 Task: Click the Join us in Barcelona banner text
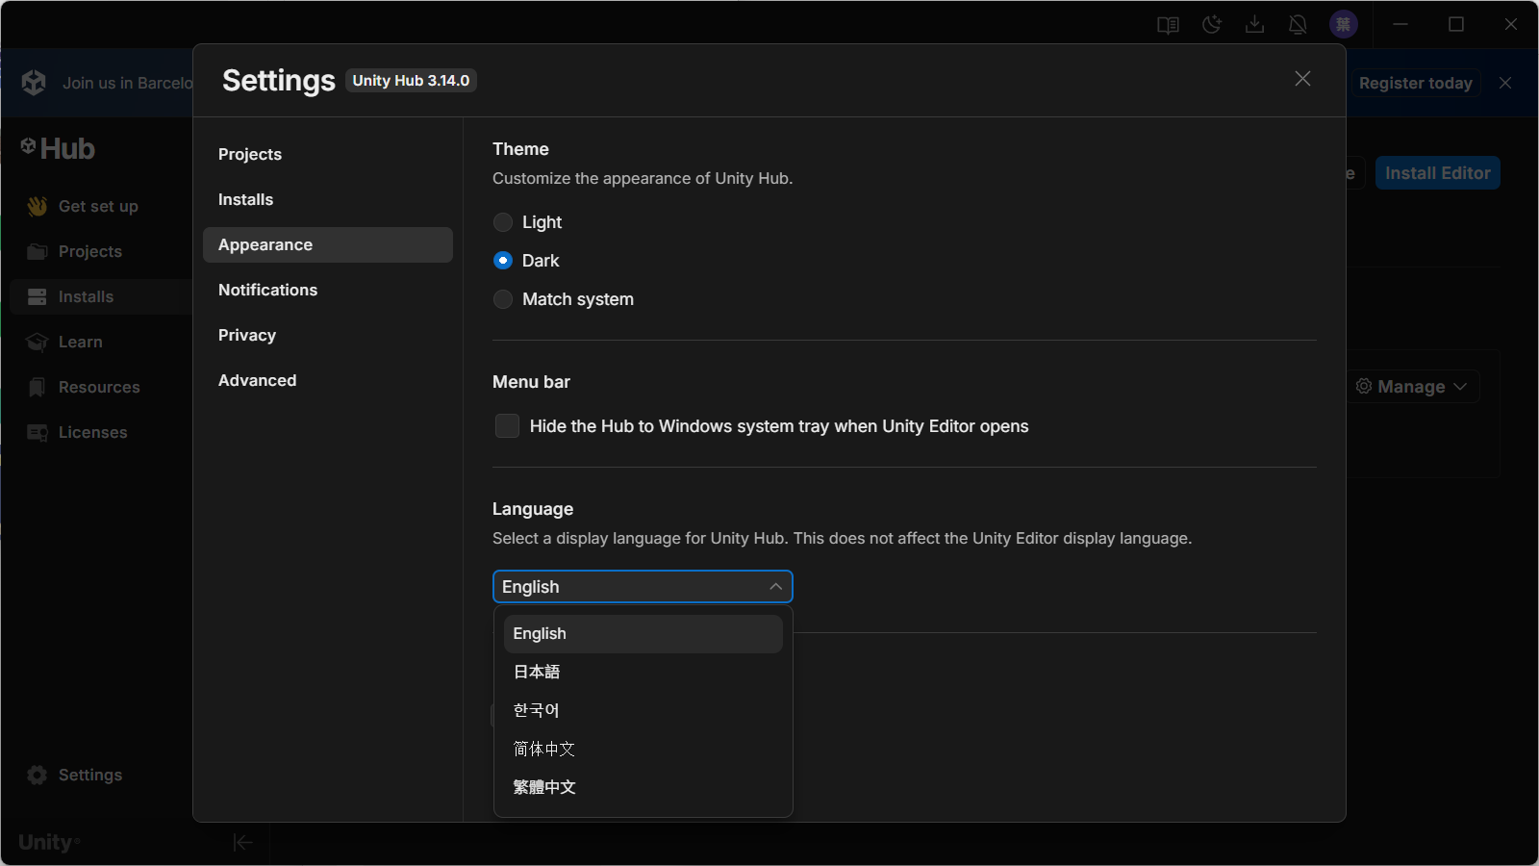coord(127,83)
